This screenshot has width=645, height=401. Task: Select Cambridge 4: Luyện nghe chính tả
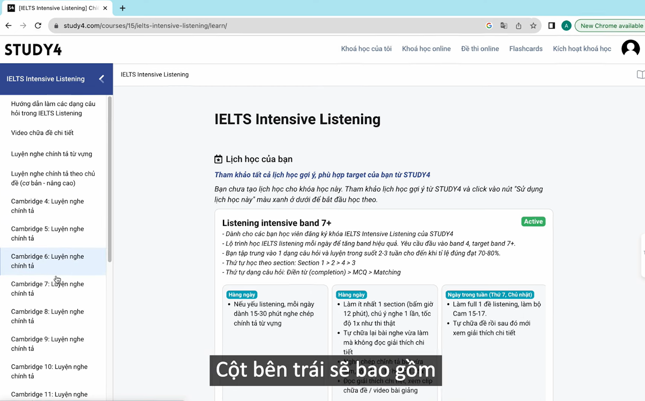tap(53, 206)
